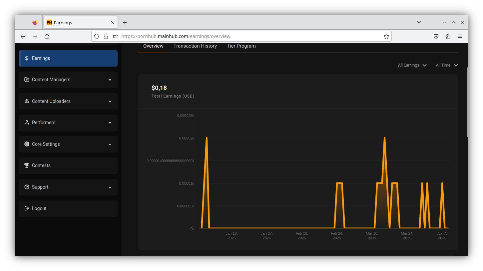Click the Core Settings gear icon
The image size is (483, 271).
(27, 144)
